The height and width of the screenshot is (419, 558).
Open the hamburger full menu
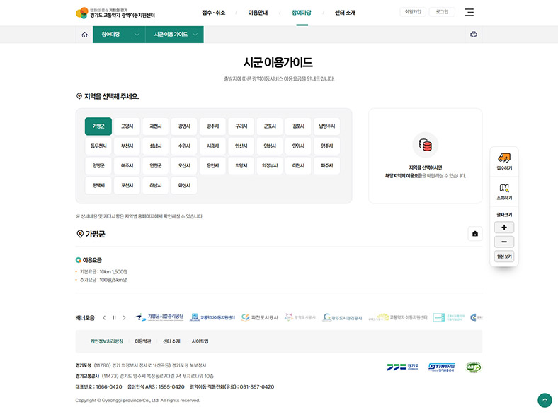click(469, 13)
